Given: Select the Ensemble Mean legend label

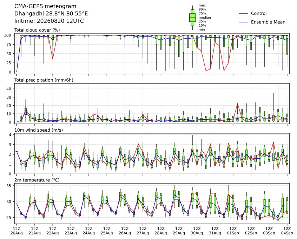Looking at the screenshot, I should point(268,22).
